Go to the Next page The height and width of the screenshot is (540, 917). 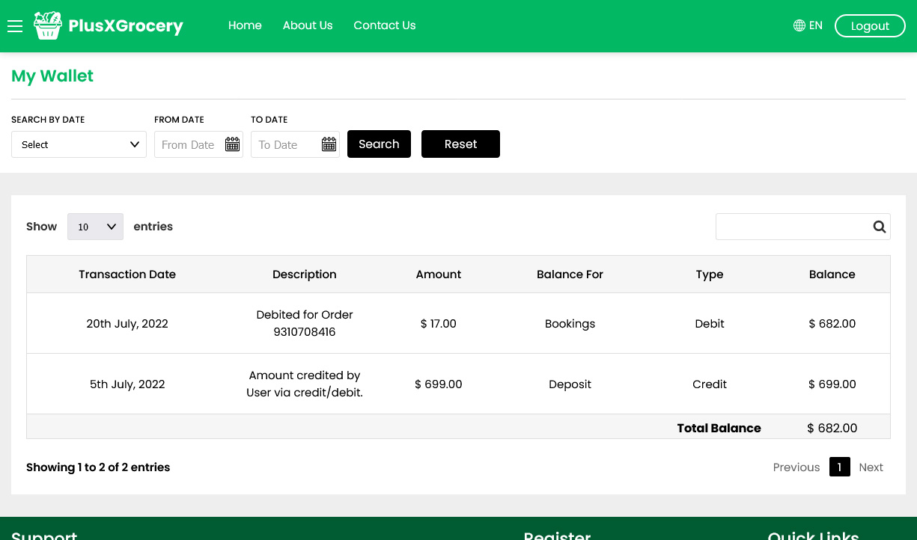[x=871, y=467]
